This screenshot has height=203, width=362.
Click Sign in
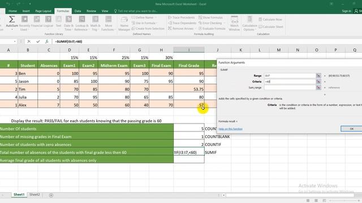(346, 11)
